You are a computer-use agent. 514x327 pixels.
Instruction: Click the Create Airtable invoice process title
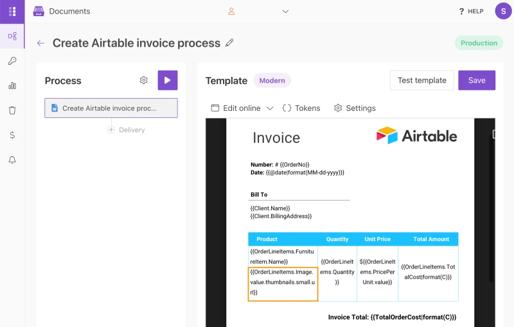pyautogui.click(x=136, y=43)
